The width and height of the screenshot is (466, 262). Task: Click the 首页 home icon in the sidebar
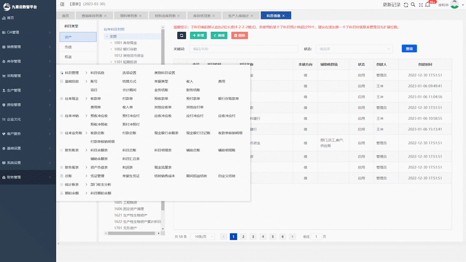[4, 18]
